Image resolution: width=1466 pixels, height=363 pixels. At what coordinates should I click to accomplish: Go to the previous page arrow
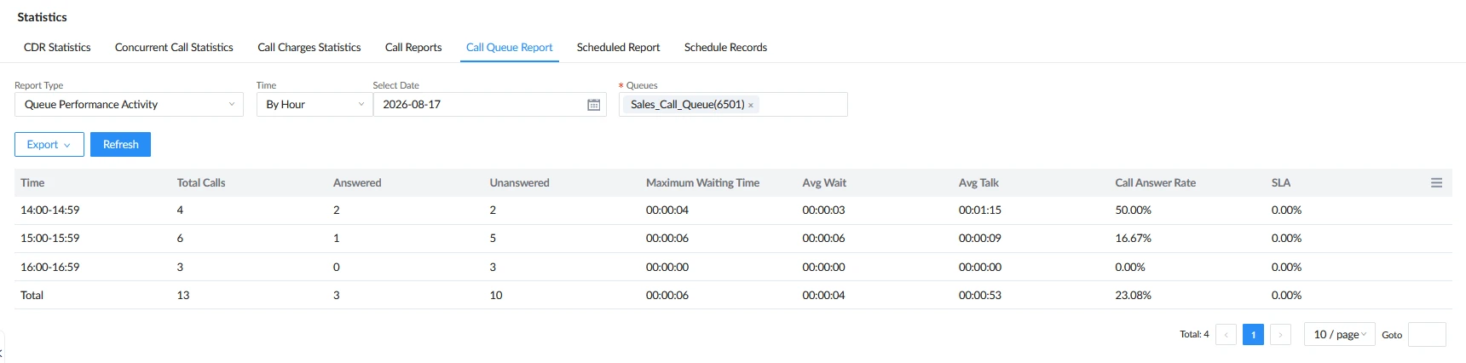pos(1226,335)
